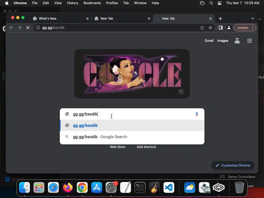Click the Update button in the toolbar

click(243, 28)
